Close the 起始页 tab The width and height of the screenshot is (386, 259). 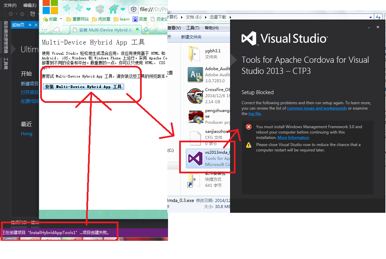[x=36, y=25]
